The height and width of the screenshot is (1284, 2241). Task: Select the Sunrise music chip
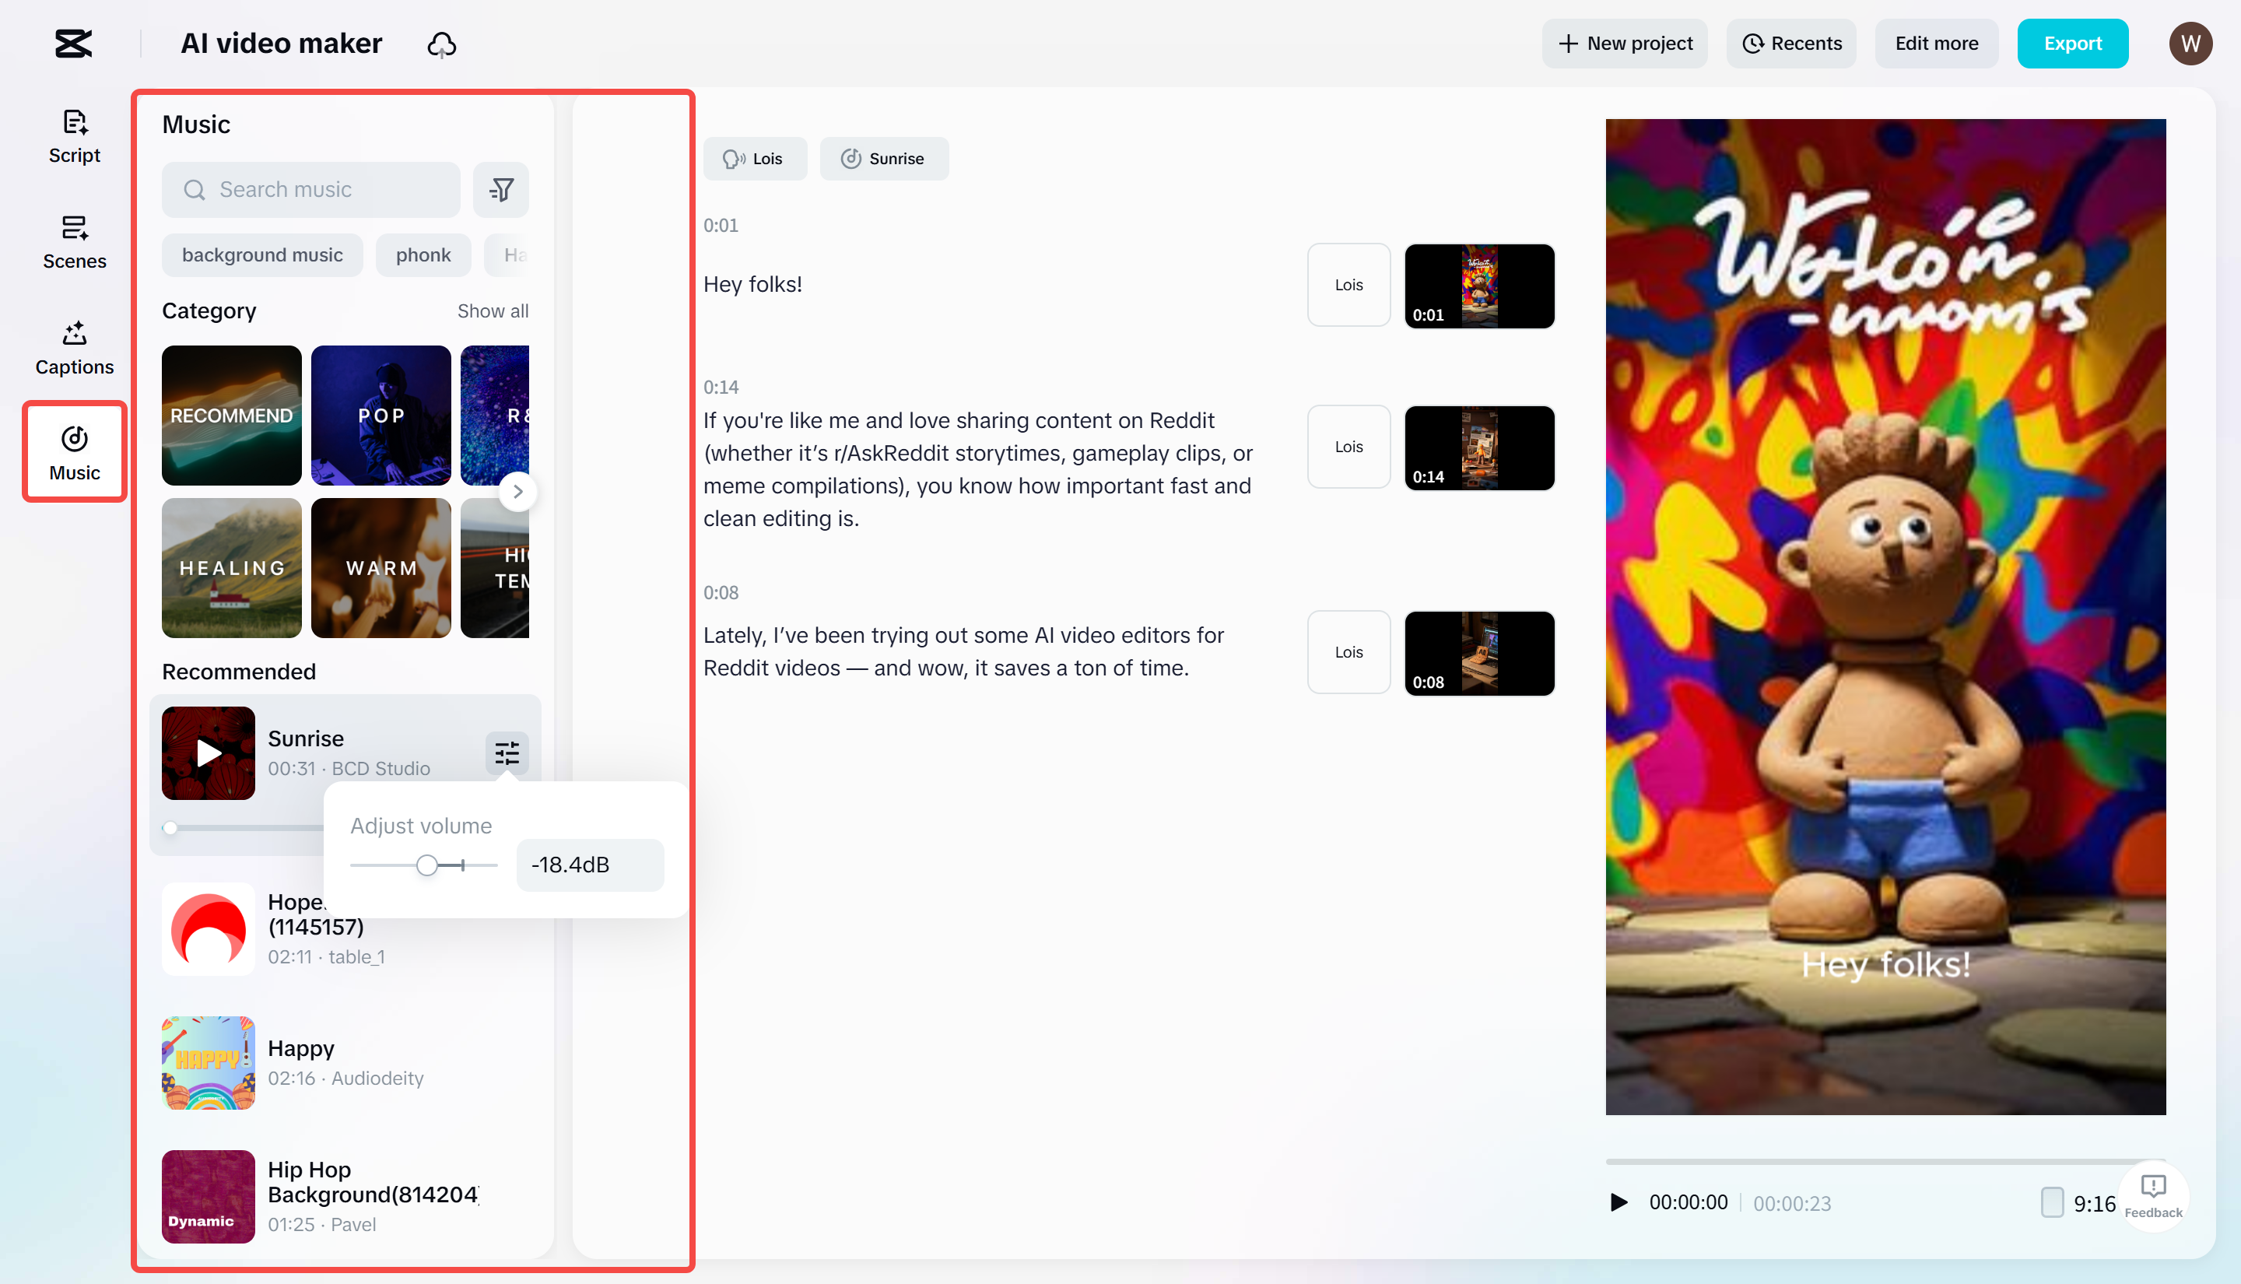[884, 159]
